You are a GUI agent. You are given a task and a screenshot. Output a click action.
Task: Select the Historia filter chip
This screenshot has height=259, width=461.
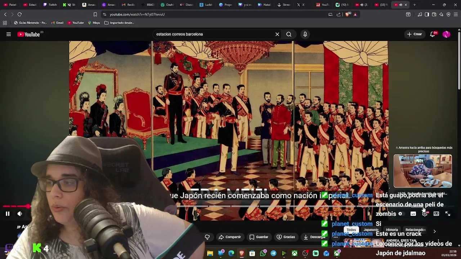pos(392,230)
